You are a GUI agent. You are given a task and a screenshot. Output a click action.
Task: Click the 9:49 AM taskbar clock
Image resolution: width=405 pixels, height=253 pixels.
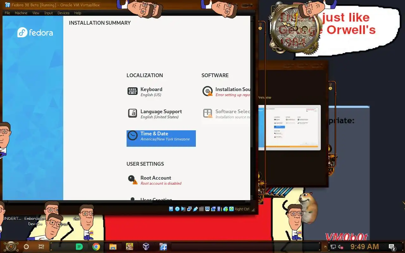coord(364,247)
